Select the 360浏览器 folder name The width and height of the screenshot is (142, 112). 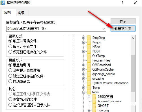tap(105, 97)
